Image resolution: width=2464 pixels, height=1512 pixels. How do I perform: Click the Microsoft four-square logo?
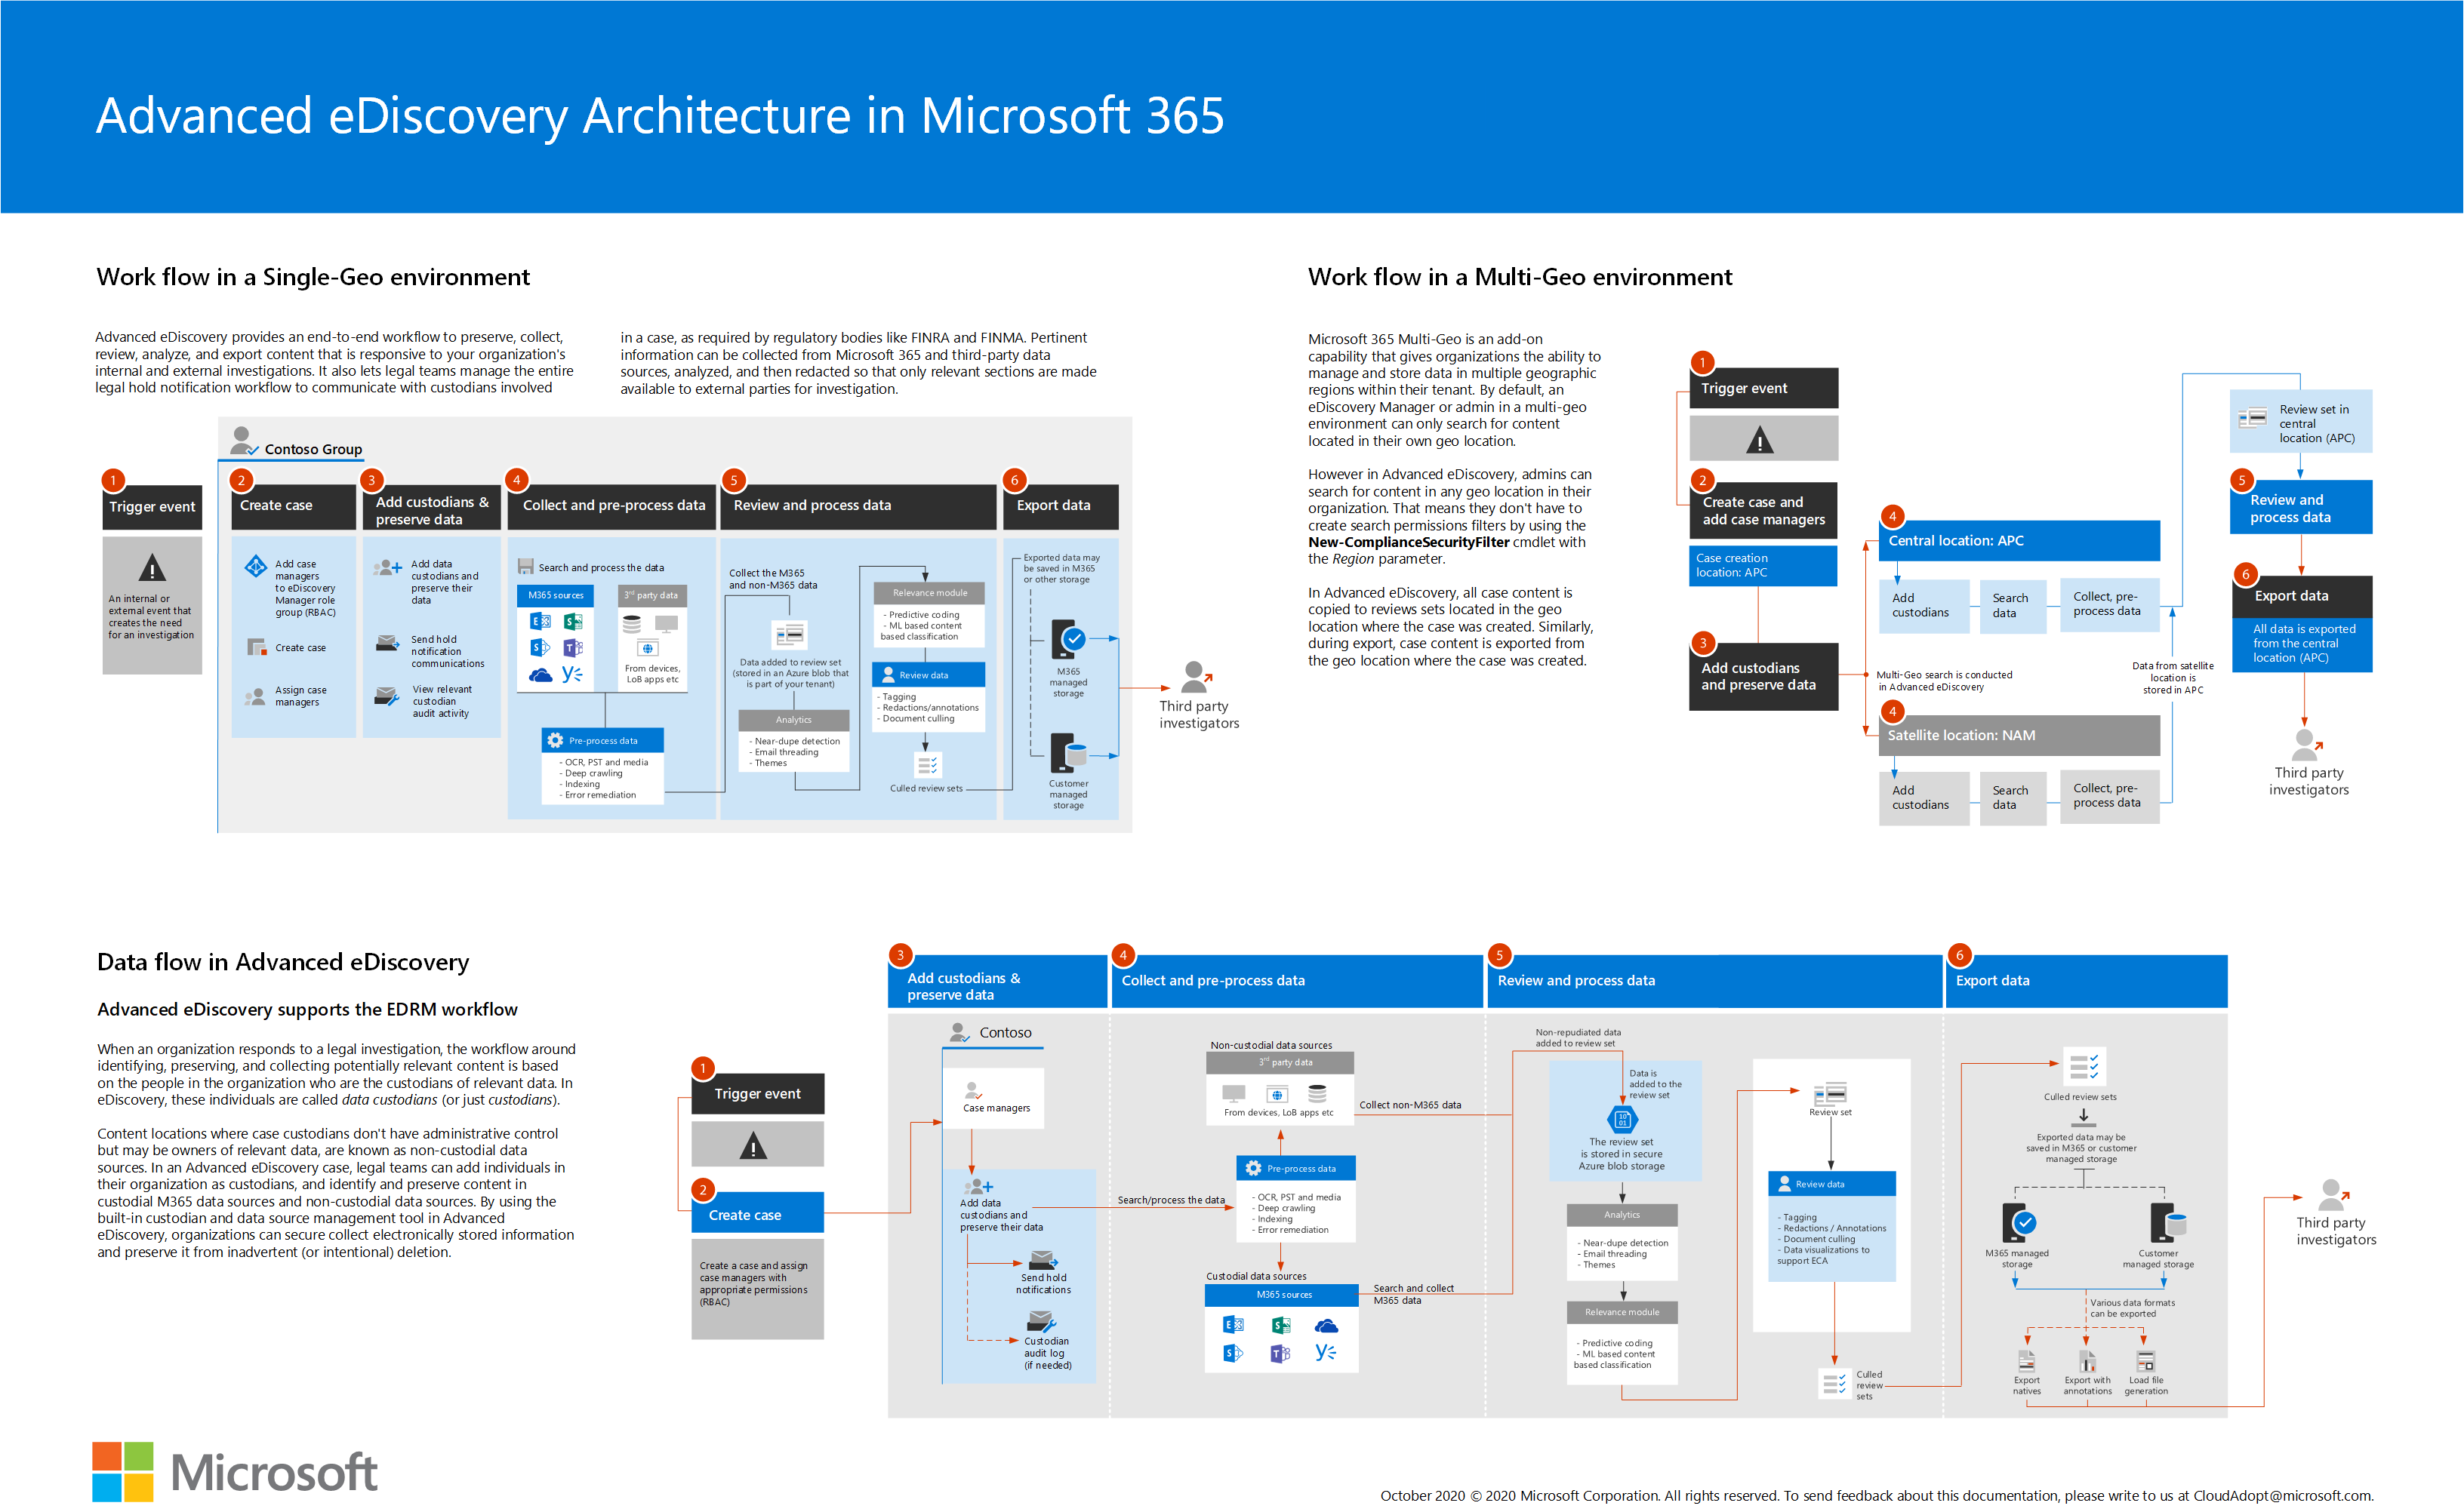point(123,1471)
